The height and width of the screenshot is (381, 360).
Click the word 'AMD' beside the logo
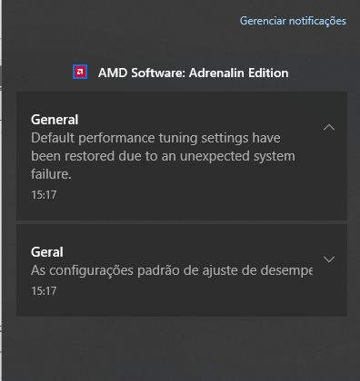click(113, 73)
